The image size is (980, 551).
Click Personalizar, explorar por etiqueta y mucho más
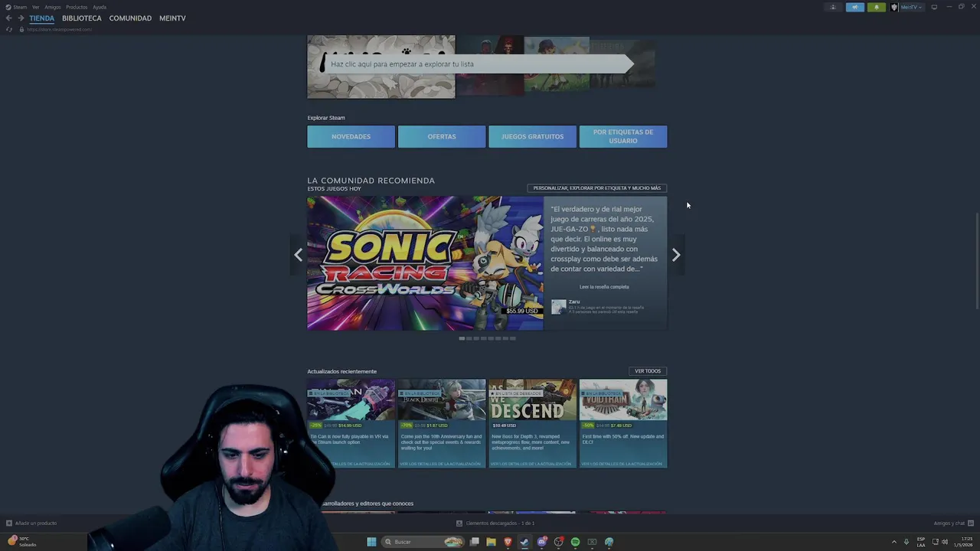(x=597, y=188)
